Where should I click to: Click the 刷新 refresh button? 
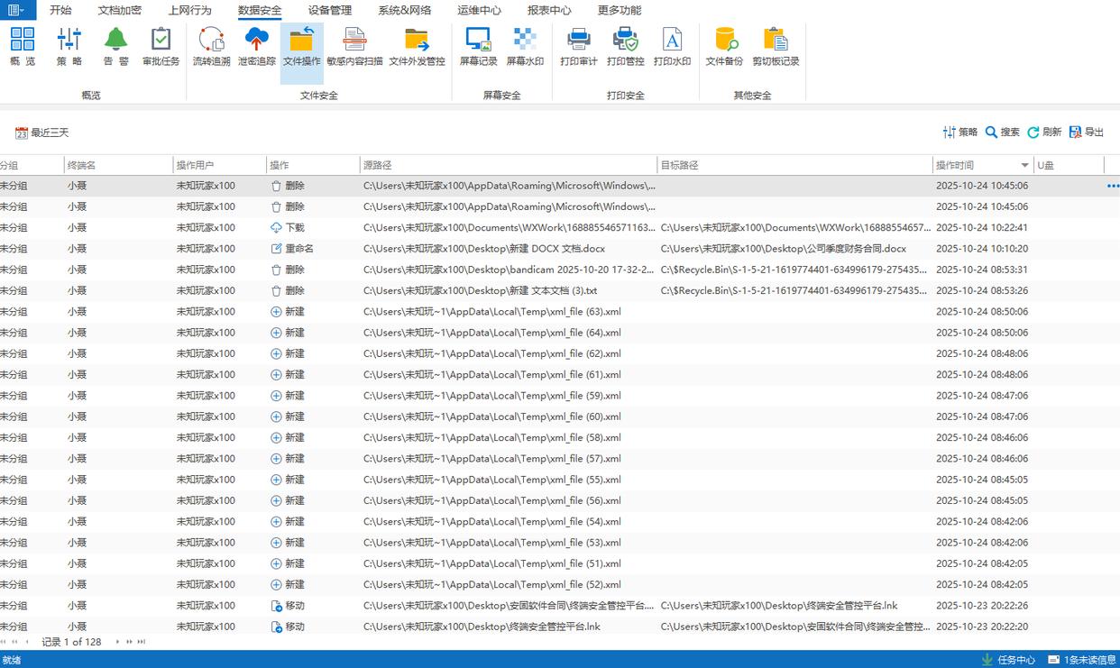(x=1043, y=133)
